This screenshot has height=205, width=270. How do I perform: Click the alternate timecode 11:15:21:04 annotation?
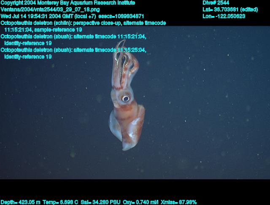(x=73, y=37)
